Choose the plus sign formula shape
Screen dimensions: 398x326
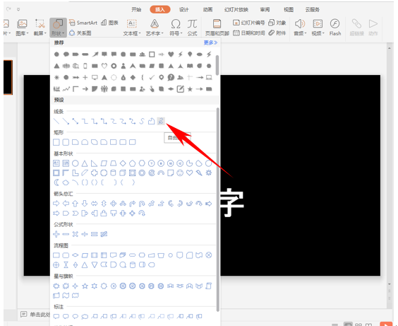56,234
